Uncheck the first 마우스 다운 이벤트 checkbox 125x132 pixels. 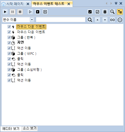tap(9, 27)
